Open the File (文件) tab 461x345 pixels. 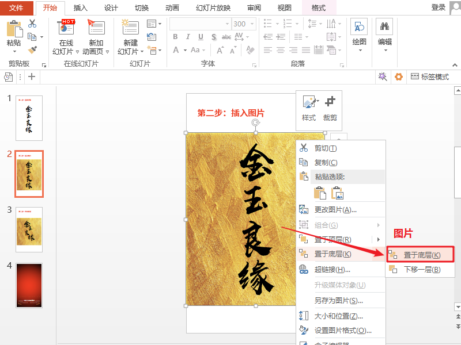click(x=16, y=7)
